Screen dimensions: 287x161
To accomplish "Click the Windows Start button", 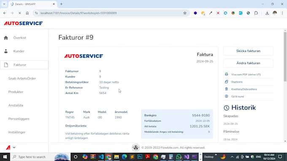I will [5, 157].
